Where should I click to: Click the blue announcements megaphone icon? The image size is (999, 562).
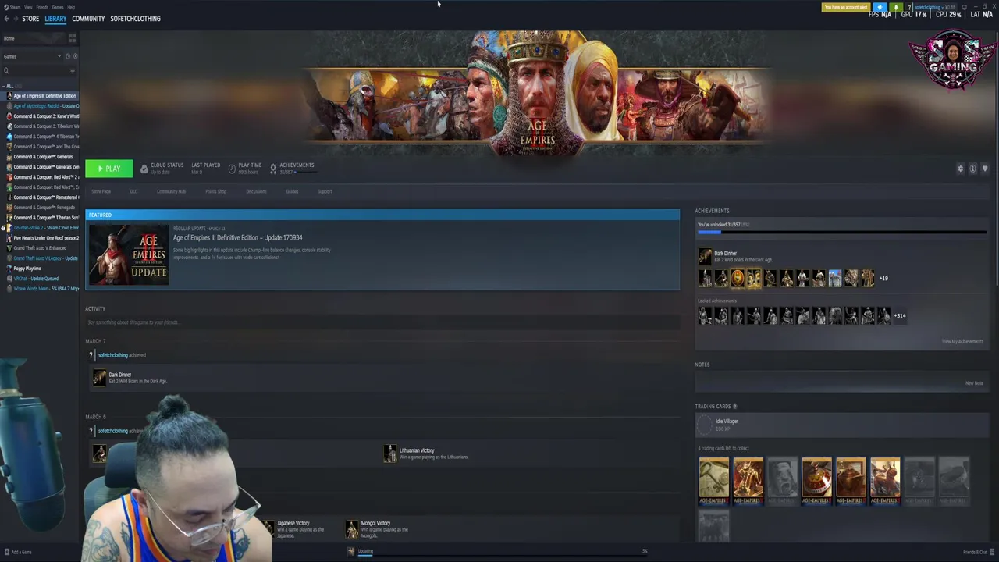880,7
